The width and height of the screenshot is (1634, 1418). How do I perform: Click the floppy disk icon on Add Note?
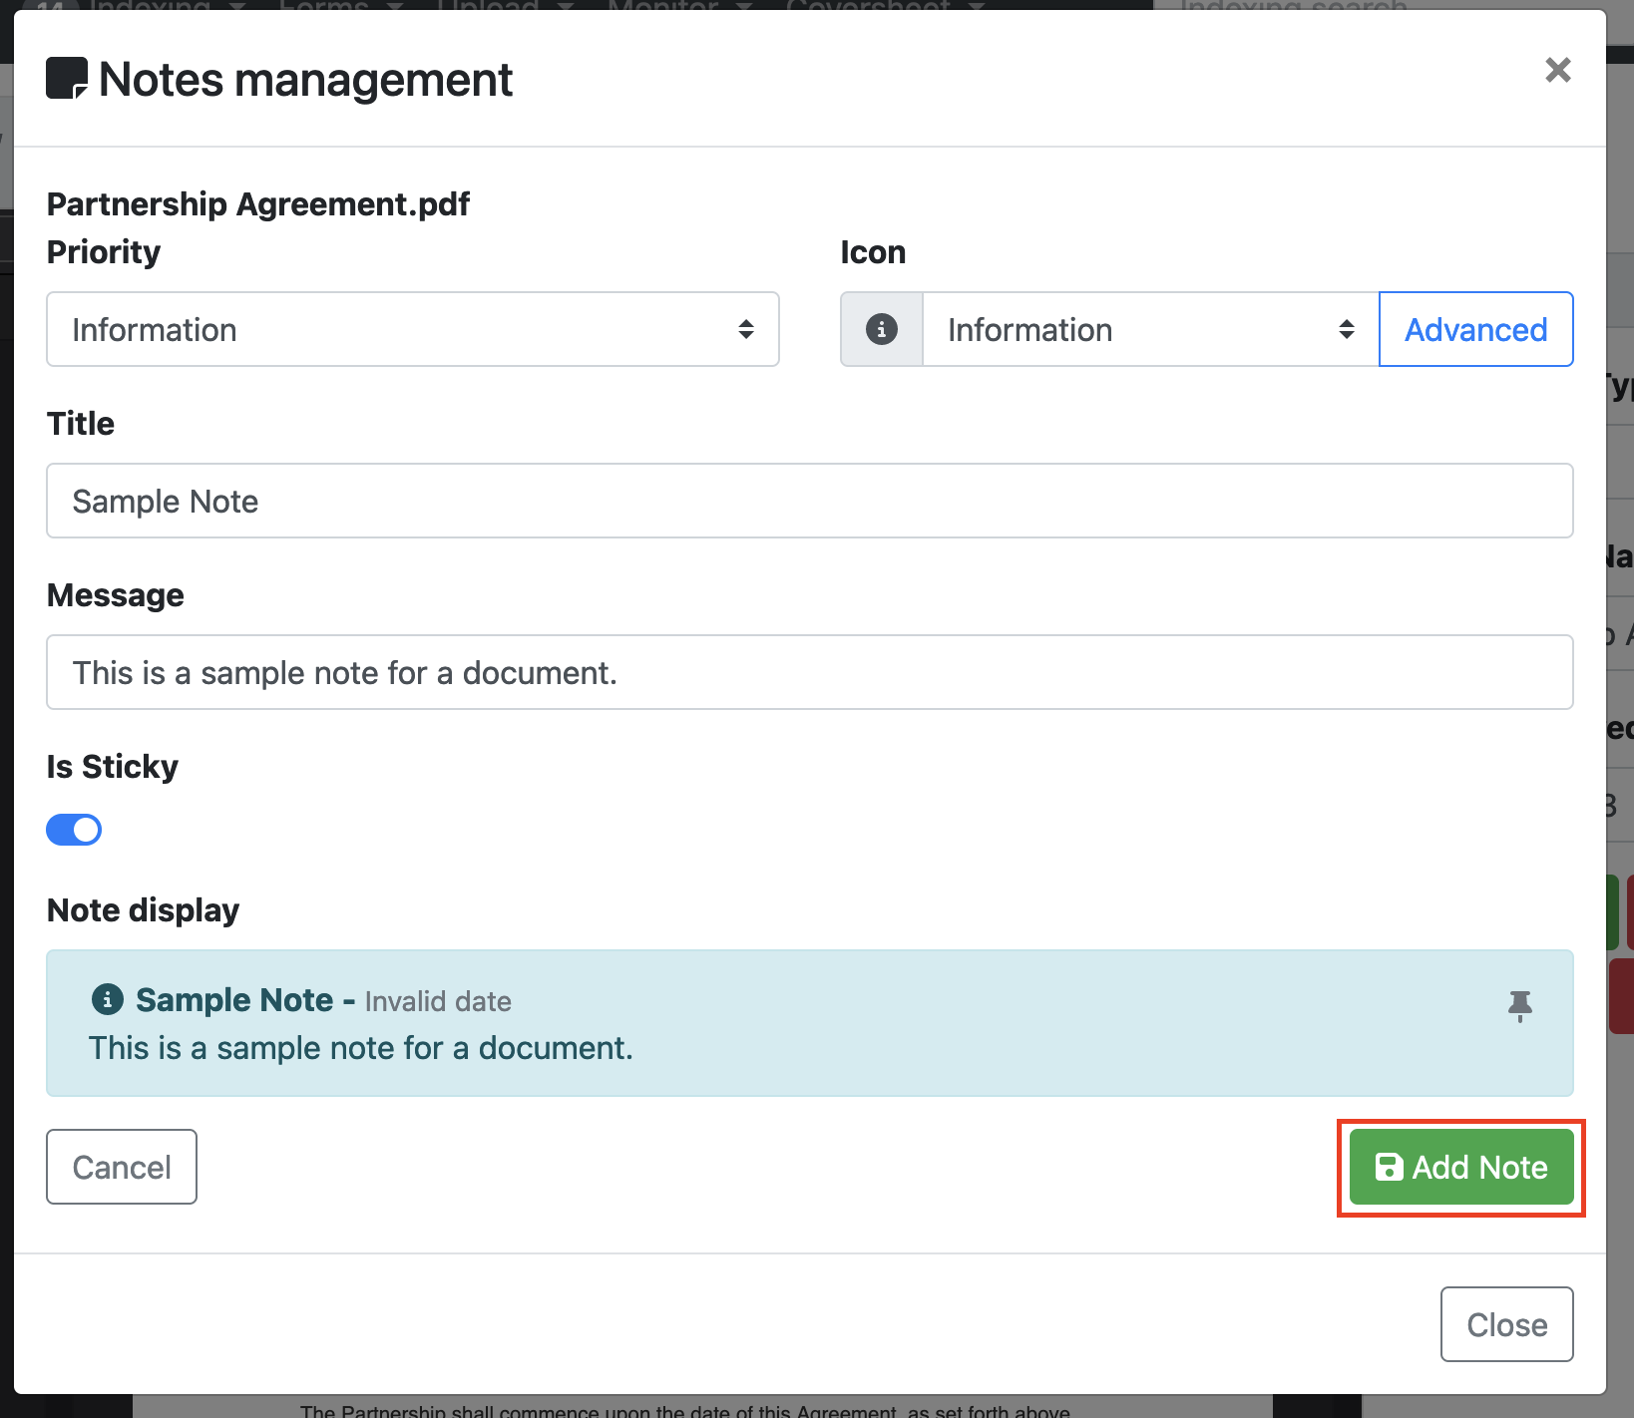(x=1389, y=1167)
